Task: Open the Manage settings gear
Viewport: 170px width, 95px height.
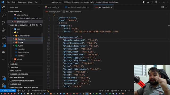Action: point(3,85)
